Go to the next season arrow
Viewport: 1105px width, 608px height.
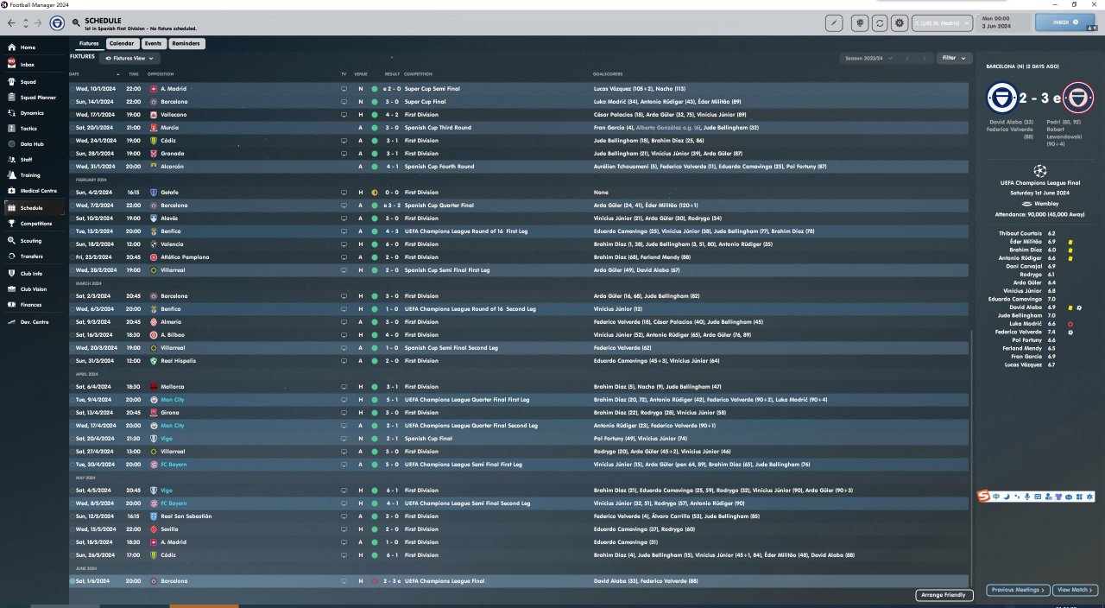(925, 58)
